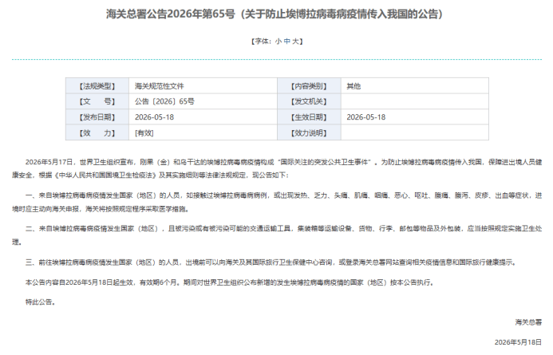Image resolution: width=553 pixels, height=355 pixels.
Task: Click the paragraph starting 2026年5月17日
Action: (x=277, y=168)
